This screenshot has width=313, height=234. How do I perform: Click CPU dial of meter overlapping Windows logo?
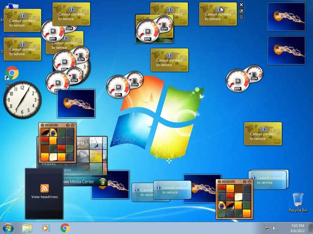(118, 87)
